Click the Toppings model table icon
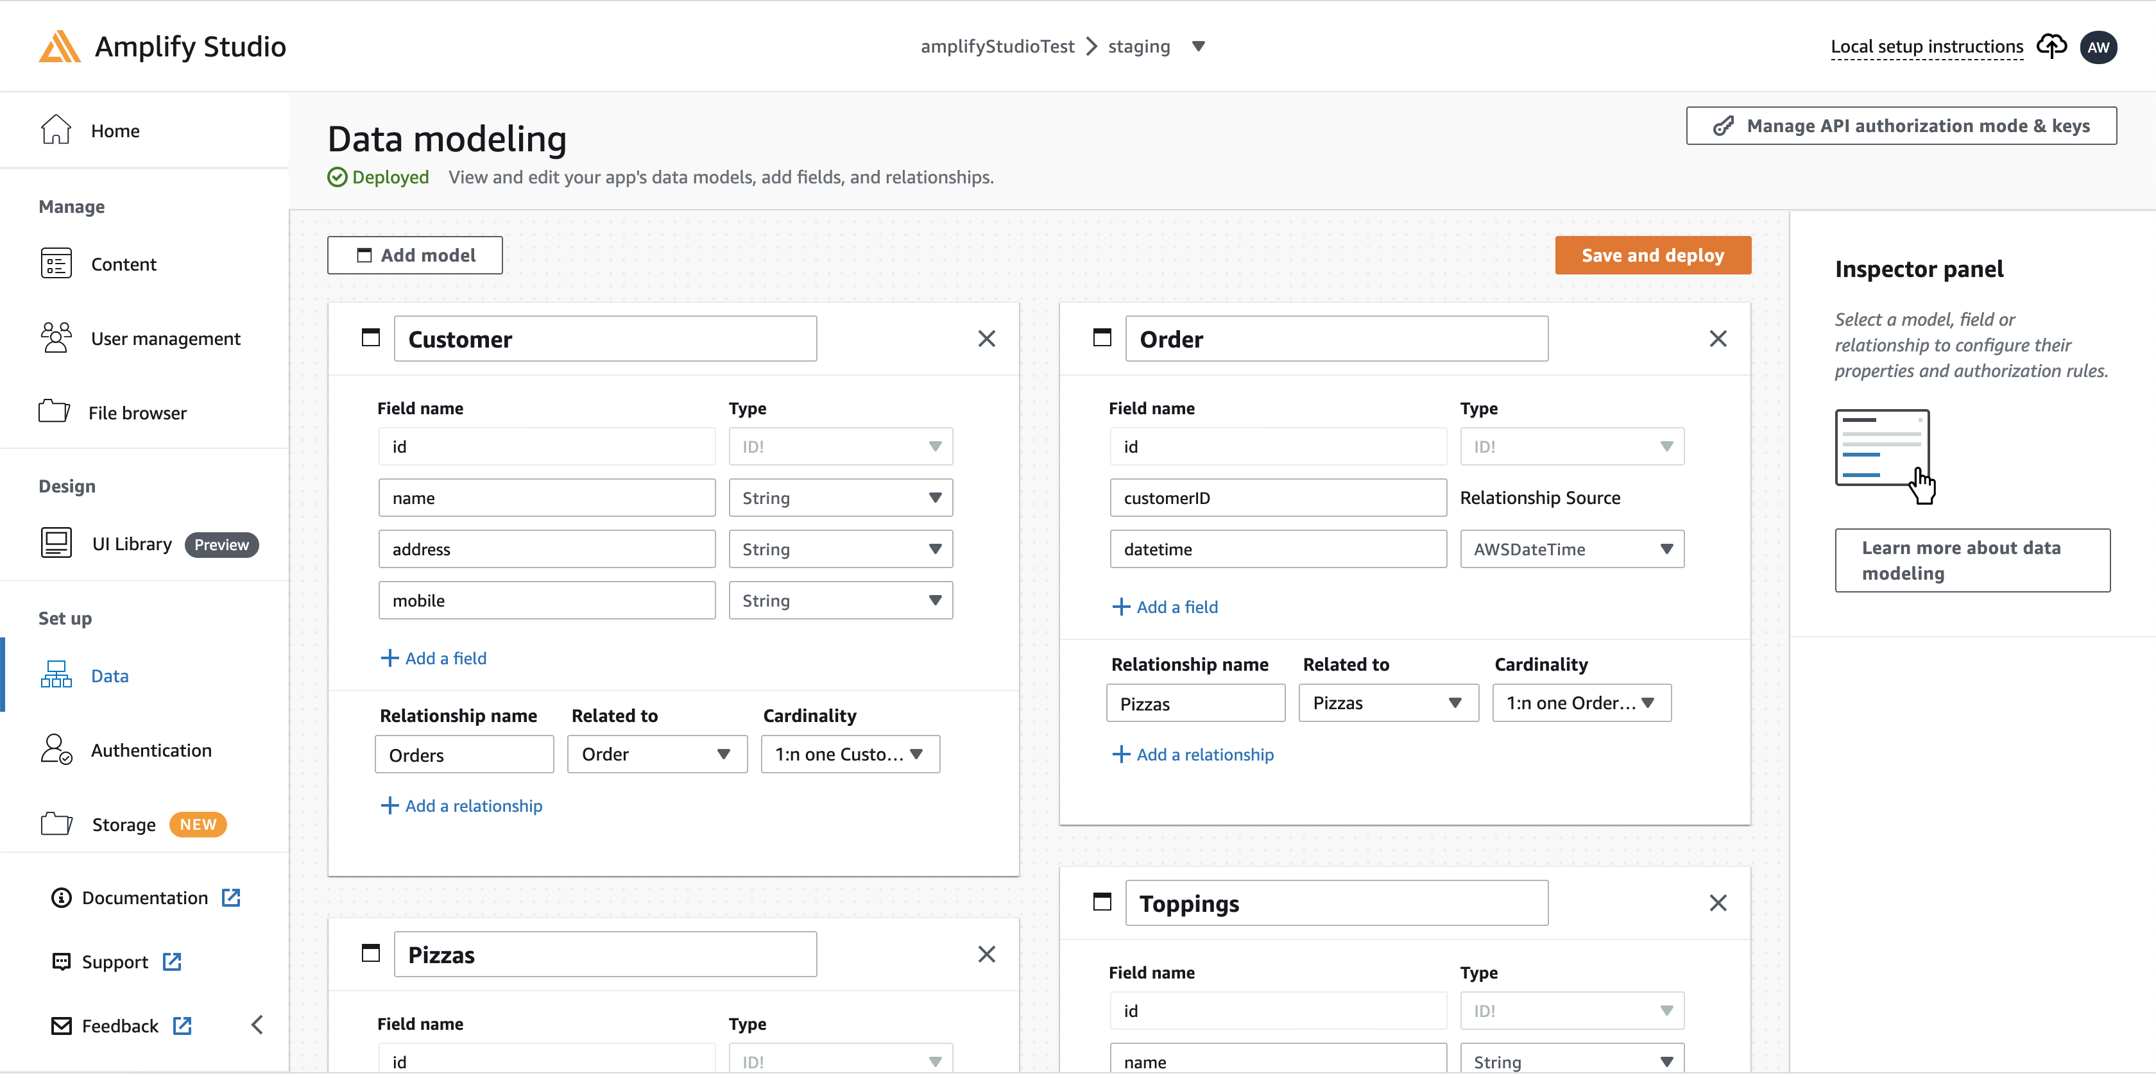 [1102, 902]
